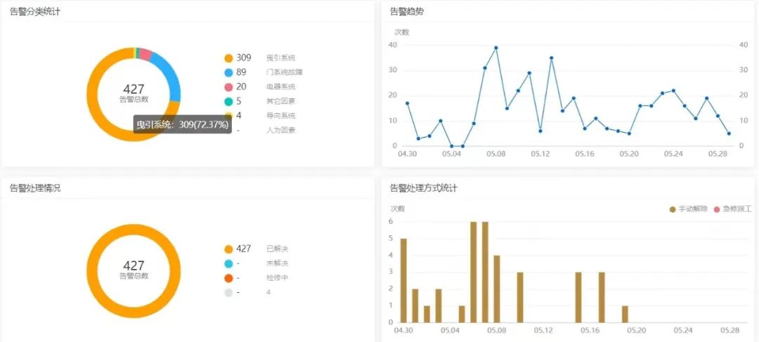
Task: Click the 告警趋势 panel title
Action: tap(407, 12)
